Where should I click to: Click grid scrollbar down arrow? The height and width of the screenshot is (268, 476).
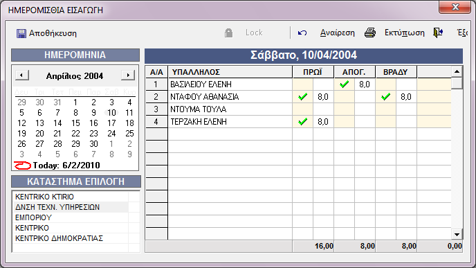click(457, 234)
